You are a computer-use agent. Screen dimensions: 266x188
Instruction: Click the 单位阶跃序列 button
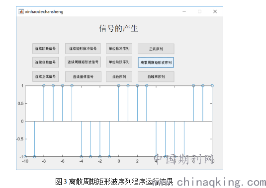119,62
